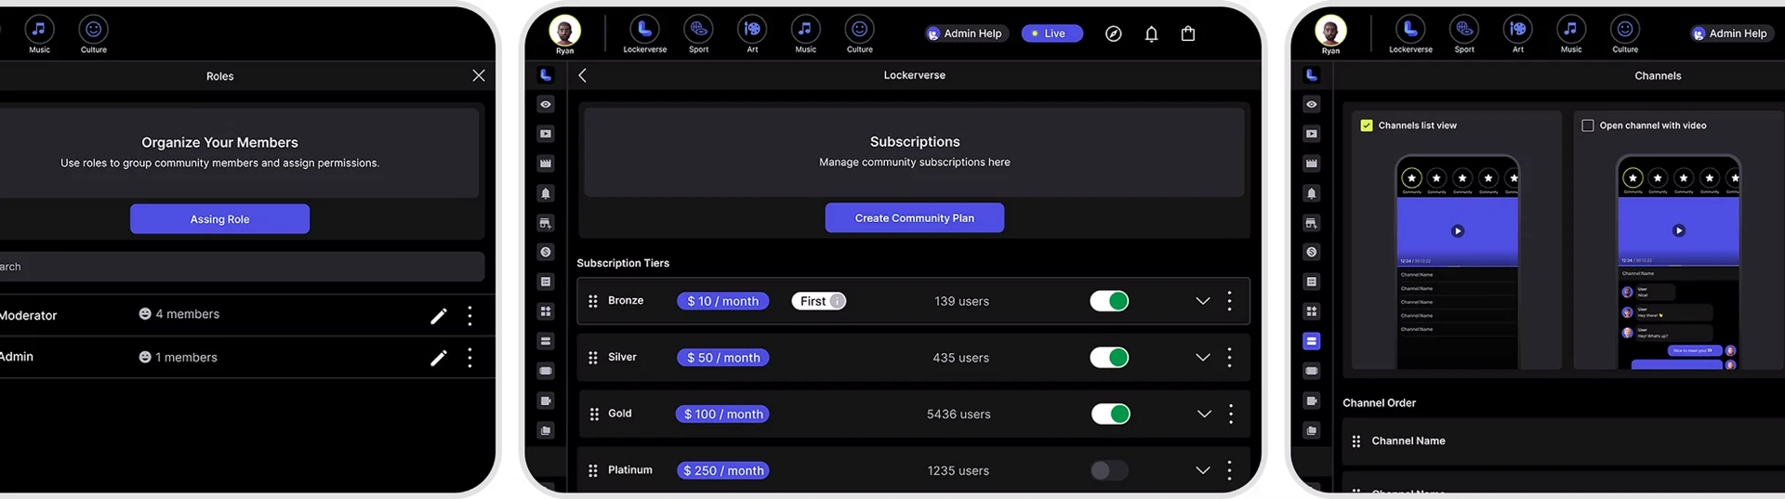Click eye icon in Subscriptions screen sidebar
Viewport: 1785px width, 499px height.
point(546,104)
